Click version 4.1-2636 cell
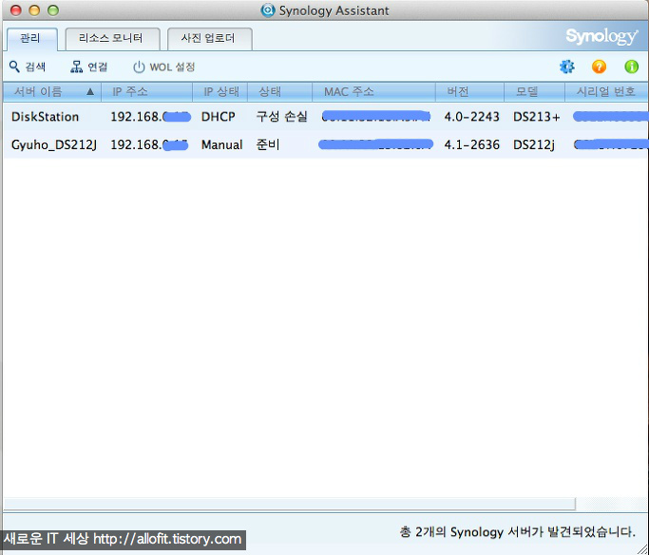Screen dimensions: 649x555 tap(471, 144)
